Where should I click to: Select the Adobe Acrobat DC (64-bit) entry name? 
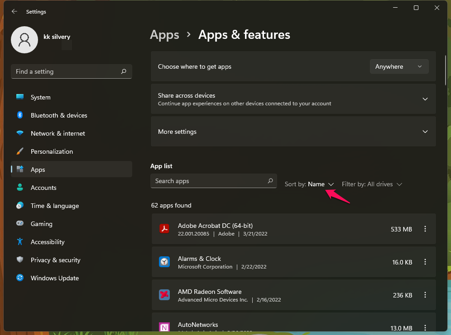215,226
